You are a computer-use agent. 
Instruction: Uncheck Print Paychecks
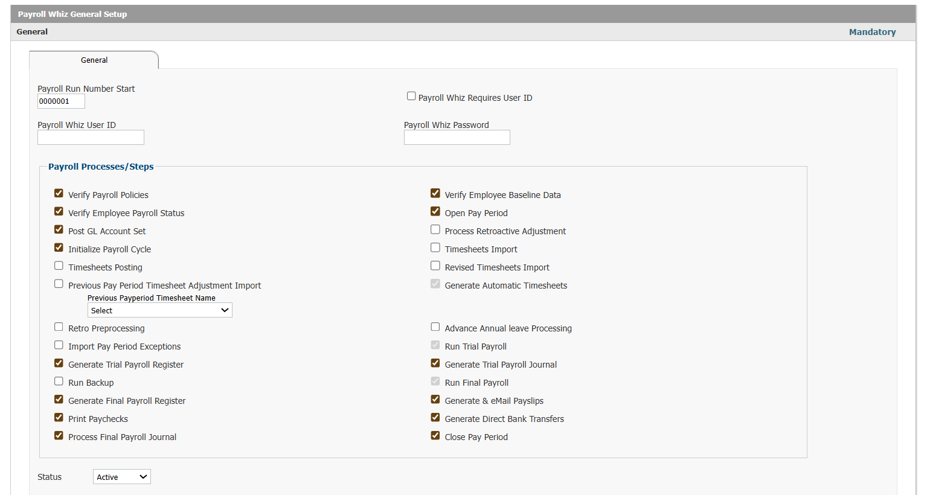click(59, 417)
